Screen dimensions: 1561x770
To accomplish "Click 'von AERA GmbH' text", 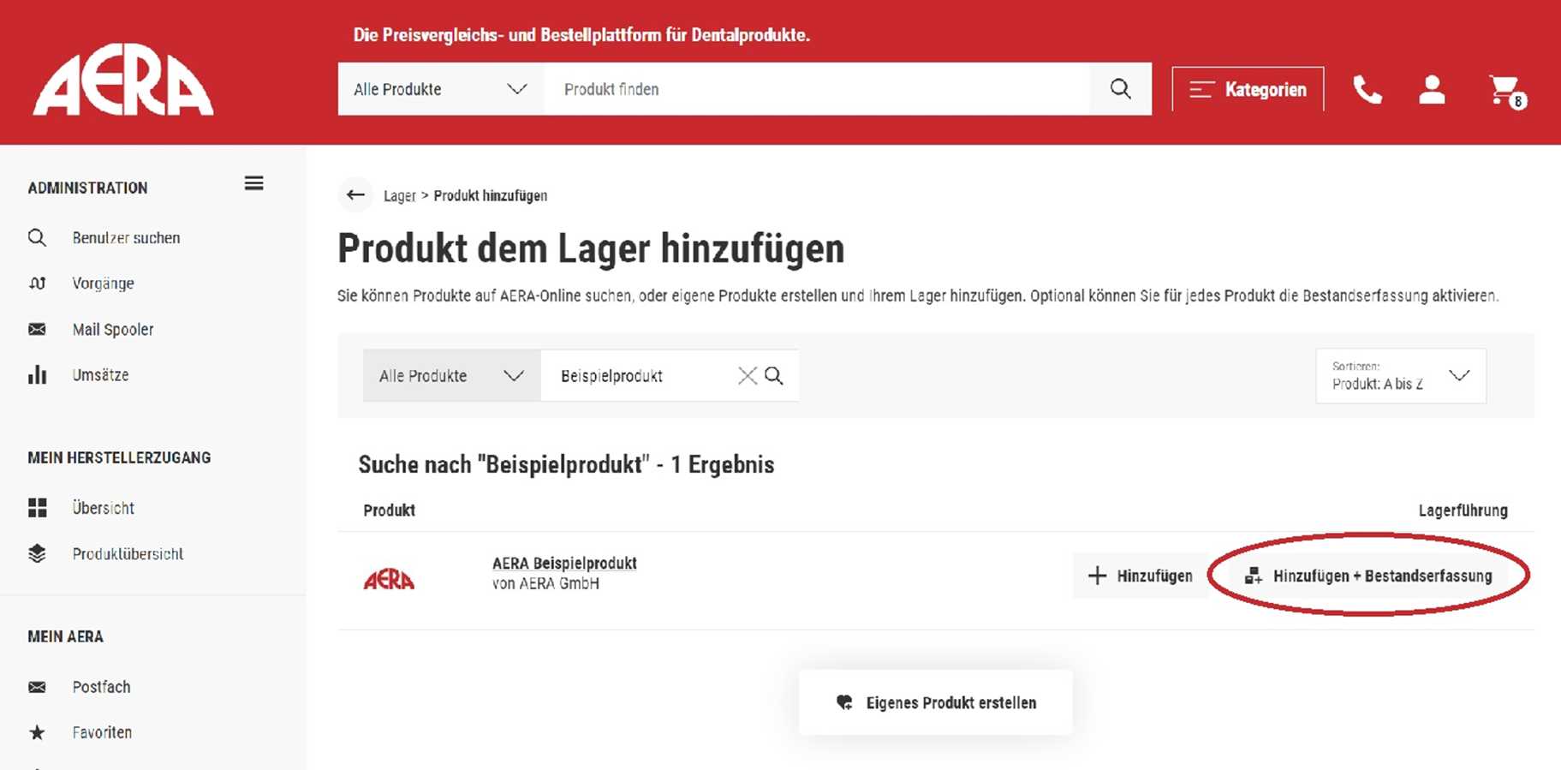I will pos(545,583).
